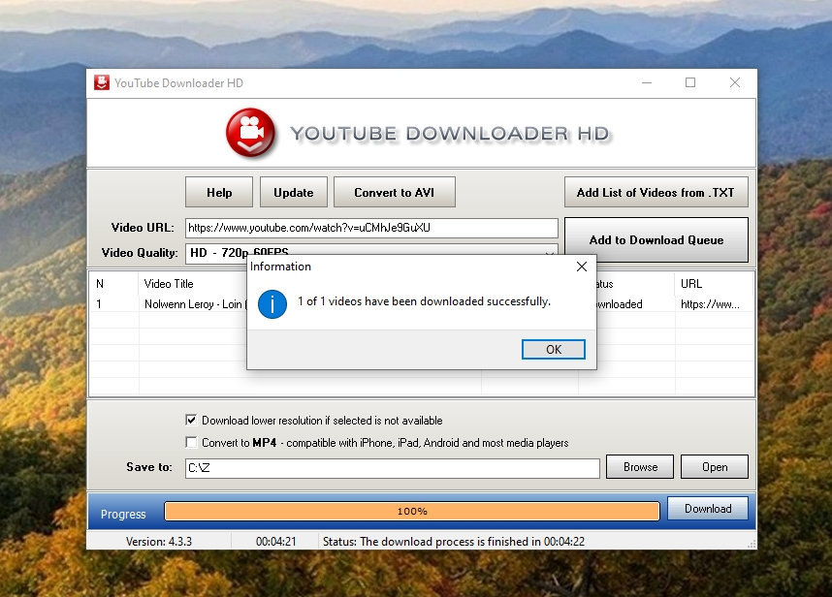Screen dimensions: 832x597
Task: Click Convert to AVI
Action: (395, 193)
